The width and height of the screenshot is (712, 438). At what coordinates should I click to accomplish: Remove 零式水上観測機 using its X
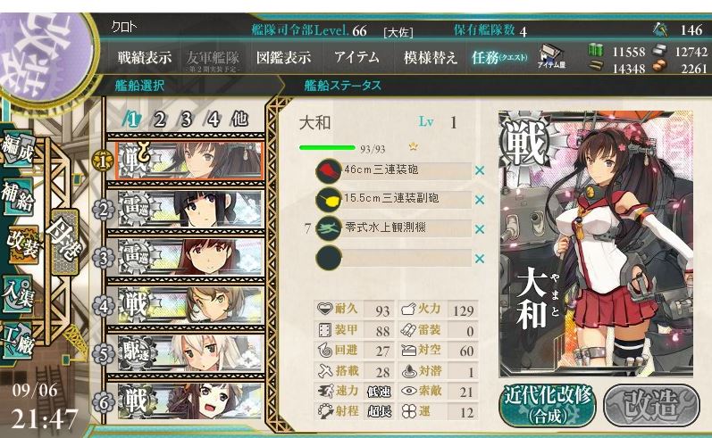(x=480, y=229)
